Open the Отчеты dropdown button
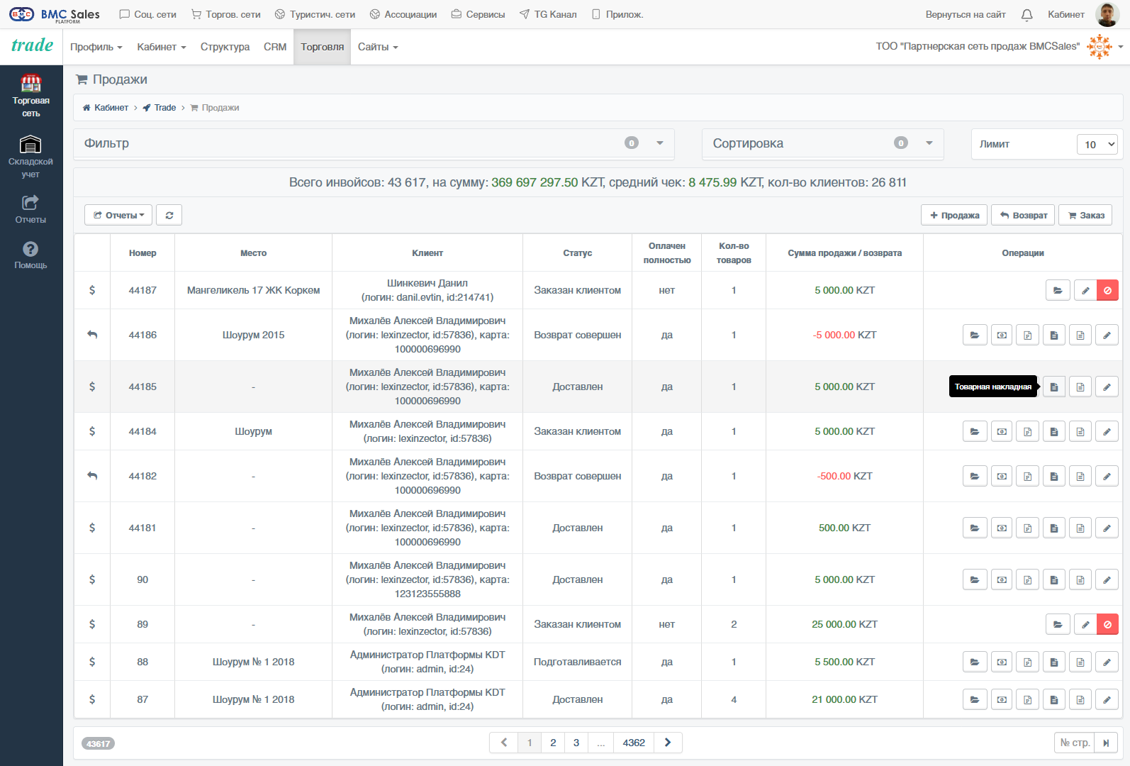The image size is (1130, 766). click(118, 215)
